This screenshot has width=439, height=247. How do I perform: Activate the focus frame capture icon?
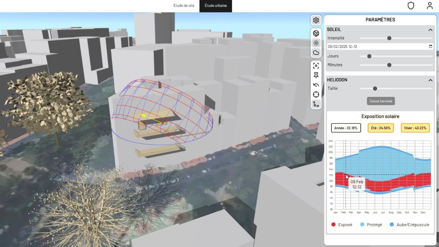point(316,66)
